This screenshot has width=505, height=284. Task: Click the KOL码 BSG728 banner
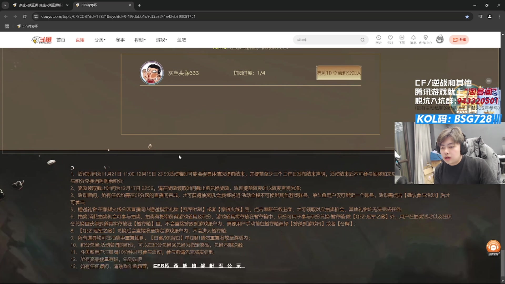click(x=458, y=119)
